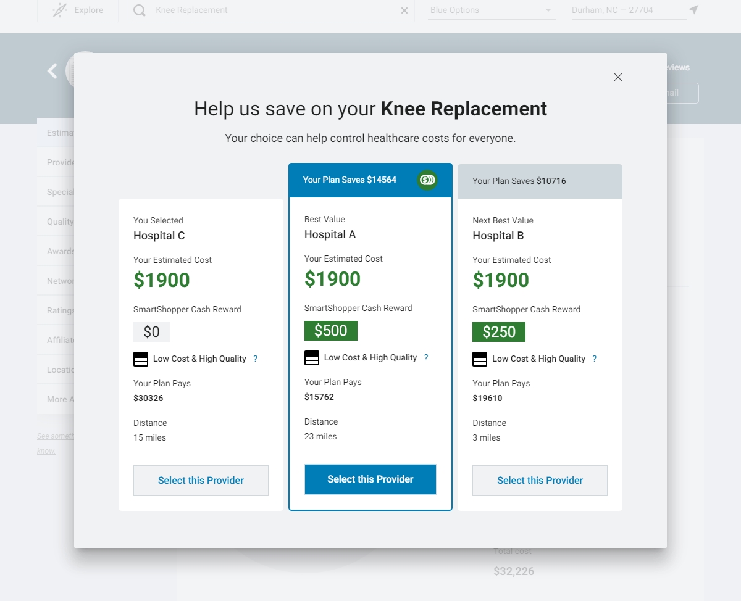Click the 15 miles distance value
The height and width of the screenshot is (601, 741).
(149, 437)
